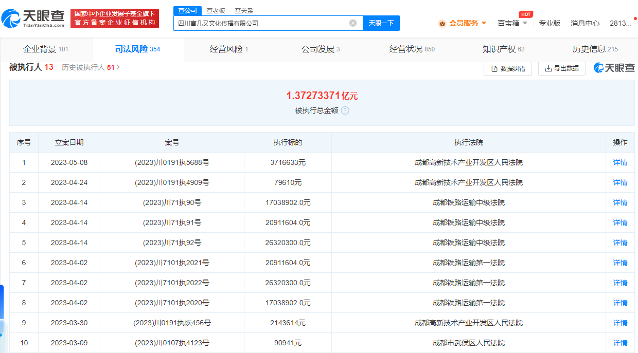638x353 pixels.
Task: Open the 公司发展 tab
Action: tap(321, 49)
